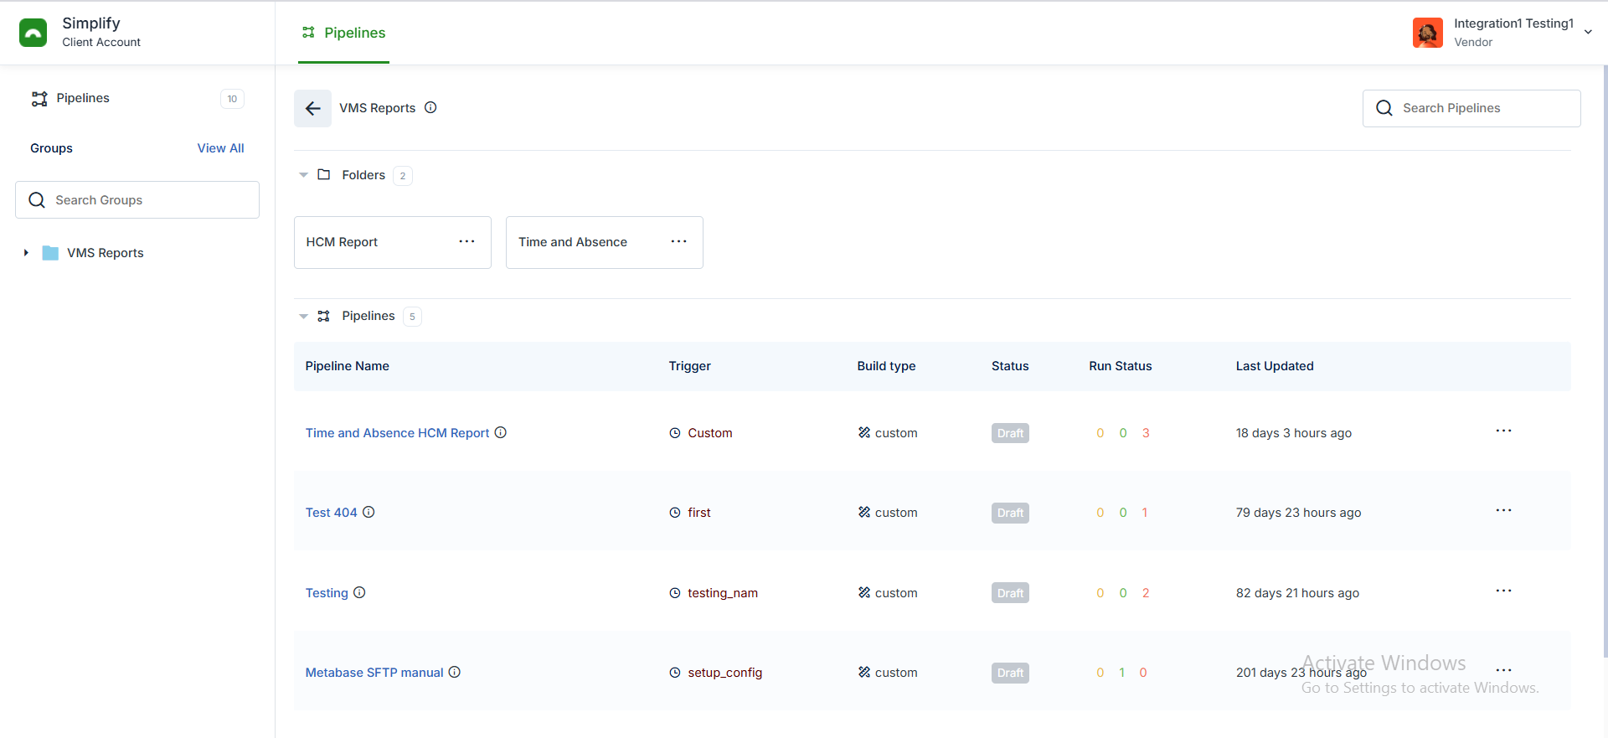Click green success count 1 in Metabase row
This screenshot has width=1608, height=738.
(x=1122, y=673)
